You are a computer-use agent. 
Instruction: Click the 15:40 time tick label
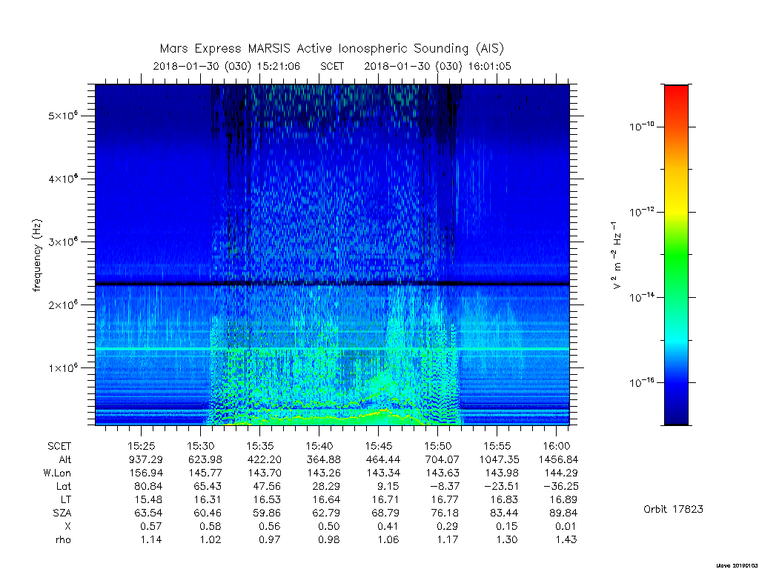pyautogui.click(x=319, y=446)
